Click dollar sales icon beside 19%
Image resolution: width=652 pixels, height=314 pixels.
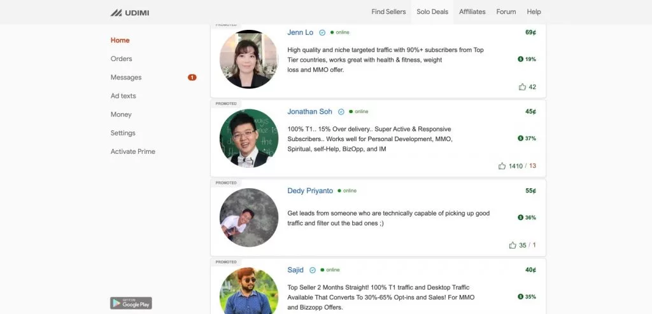pos(520,59)
